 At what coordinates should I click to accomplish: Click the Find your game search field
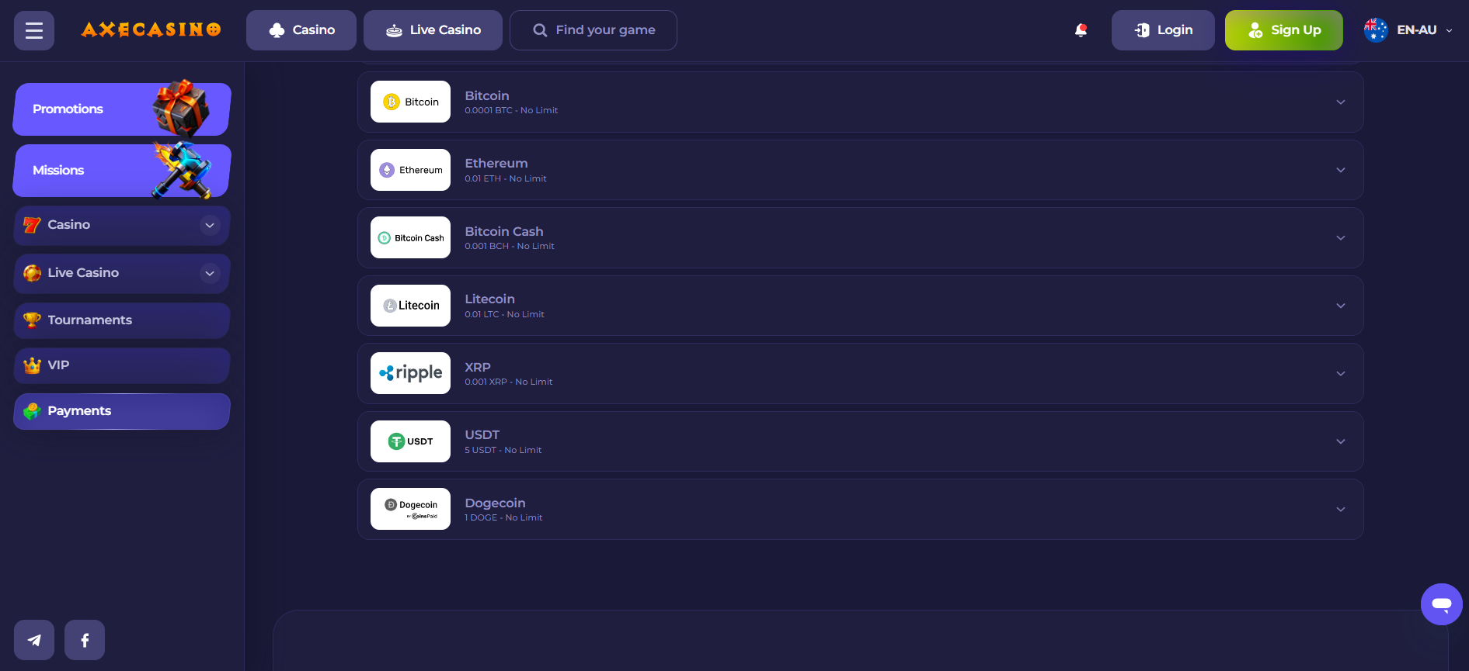pyautogui.click(x=594, y=30)
